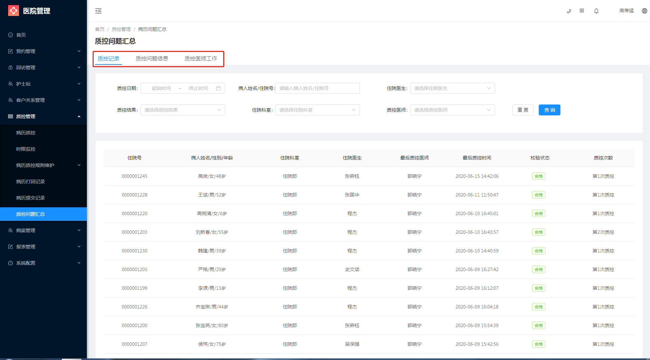650x360 pixels.
Task: Click the 起始时间 date input
Action: (161, 88)
